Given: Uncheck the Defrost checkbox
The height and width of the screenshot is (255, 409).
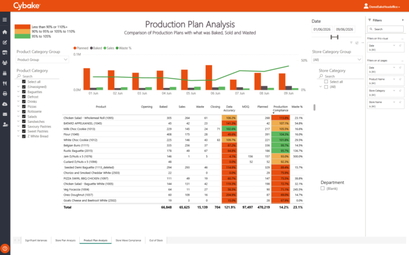Looking at the screenshot, I should [x=24, y=97].
